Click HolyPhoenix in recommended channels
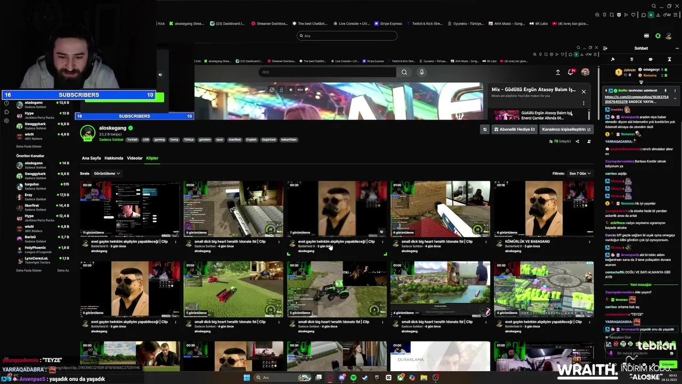The image size is (682, 384). tap(43, 250)
